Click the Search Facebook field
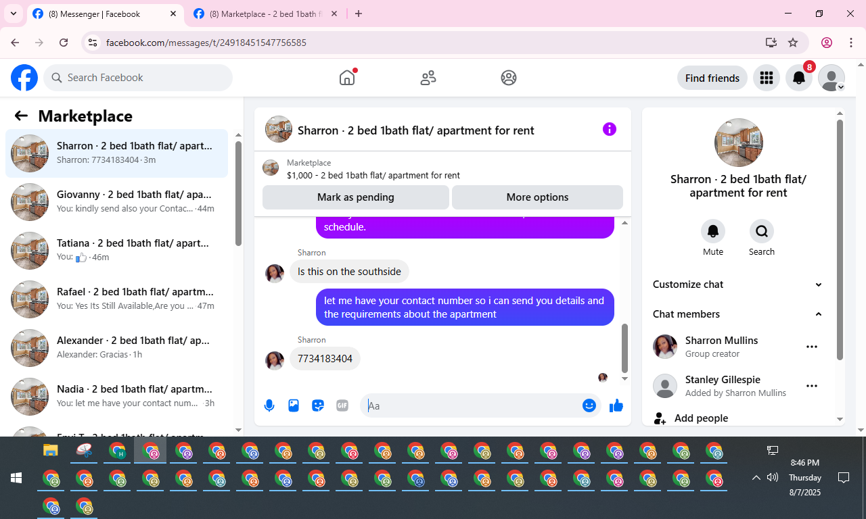 point(138,78)
